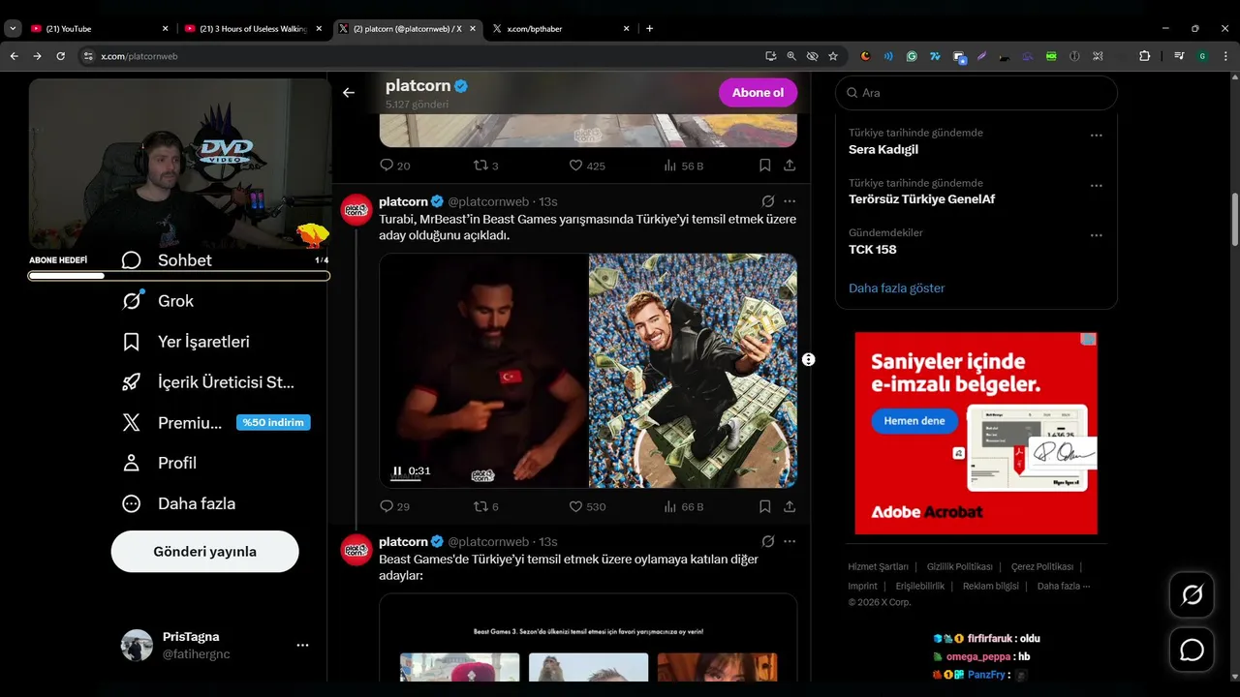Click the browser back arrow
Image resolution: width=1240 pixels, height=697 pixels.
click(x=15, y=56)
